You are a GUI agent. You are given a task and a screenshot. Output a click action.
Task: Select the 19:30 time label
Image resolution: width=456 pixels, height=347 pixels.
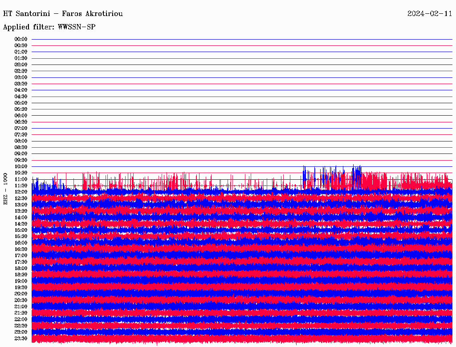21,288
